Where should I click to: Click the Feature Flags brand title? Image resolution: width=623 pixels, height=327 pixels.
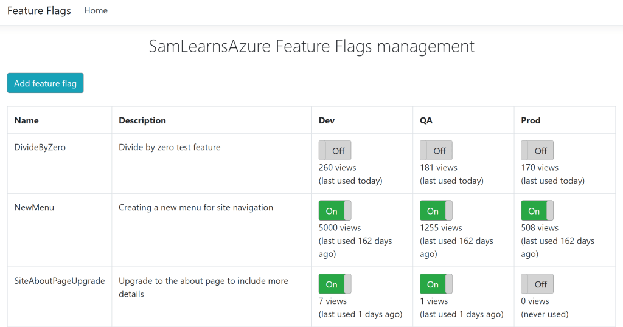click(39, 11)
